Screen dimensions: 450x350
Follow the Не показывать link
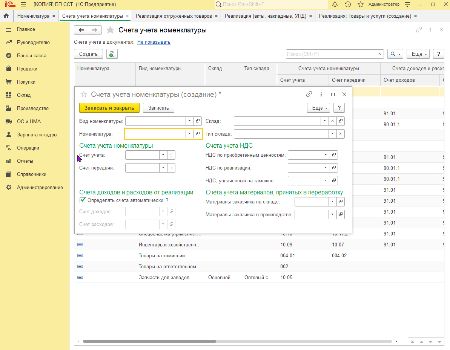point(154,42)
